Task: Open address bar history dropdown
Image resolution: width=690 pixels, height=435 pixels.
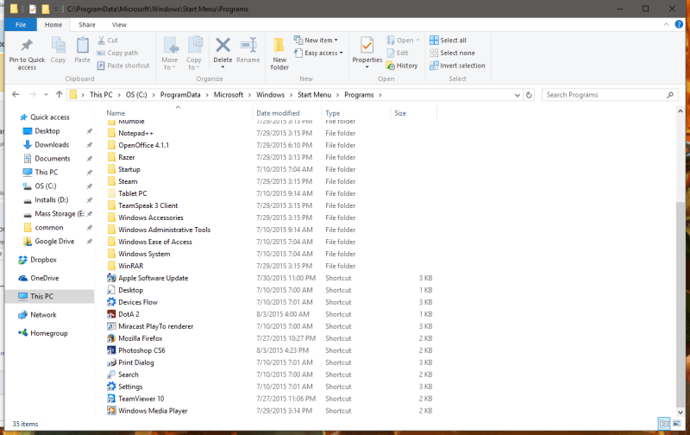Action: [x=517, y=95]
